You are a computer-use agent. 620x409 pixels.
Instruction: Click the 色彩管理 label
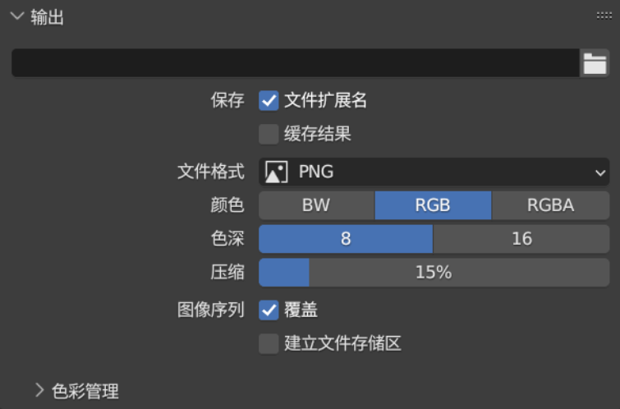click(85, 391)
